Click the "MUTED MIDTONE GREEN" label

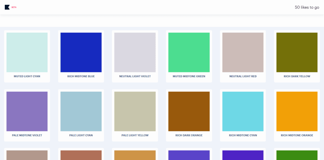pyautogui.click(x=189, y=77)
